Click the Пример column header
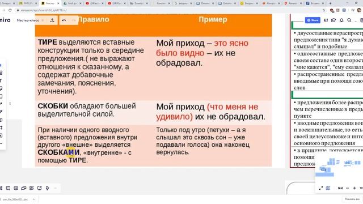This screenshot has height=204, width=363. coord(213,19)
